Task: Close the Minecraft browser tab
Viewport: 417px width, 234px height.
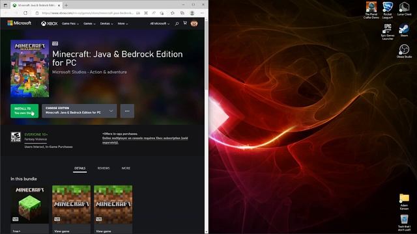Action: 59,5
